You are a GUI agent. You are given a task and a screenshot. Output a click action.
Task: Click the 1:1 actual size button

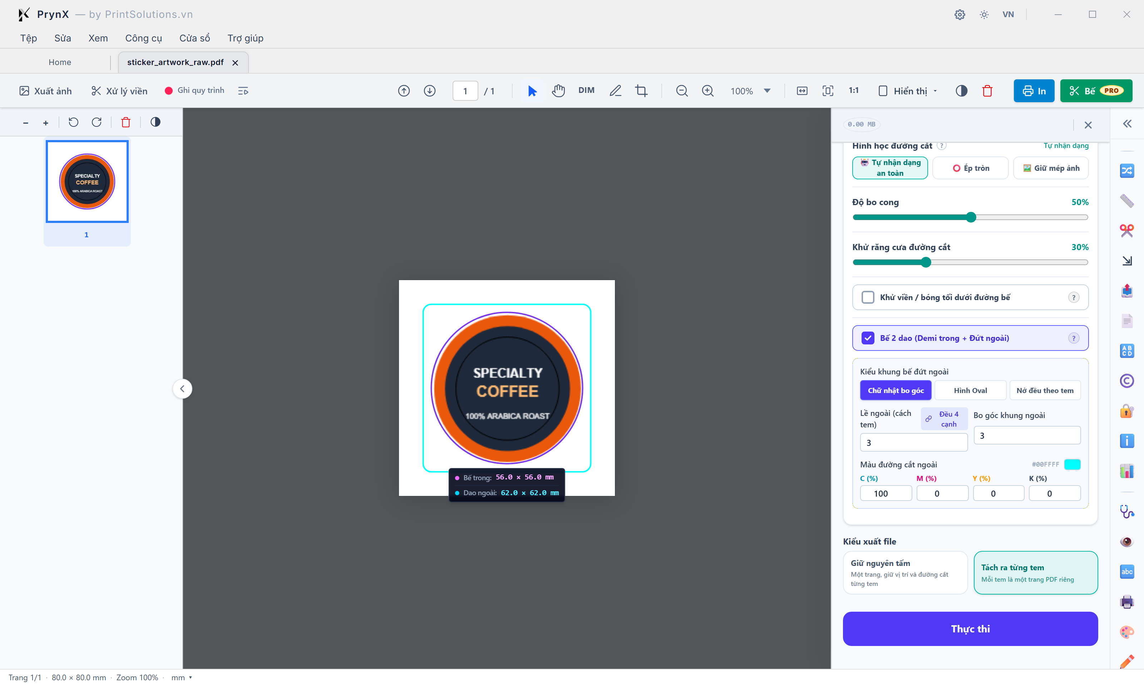(854, 91)
